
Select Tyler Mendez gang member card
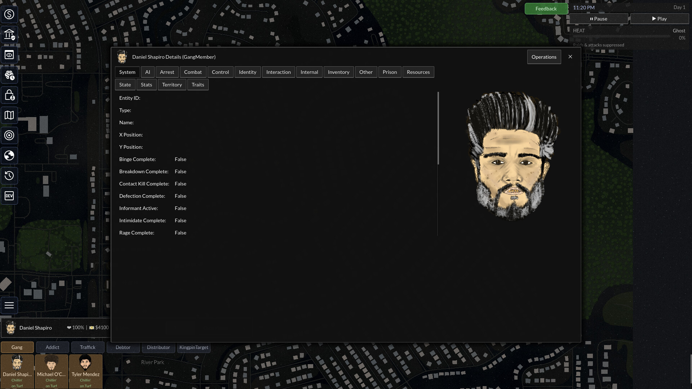click(85, 371)
